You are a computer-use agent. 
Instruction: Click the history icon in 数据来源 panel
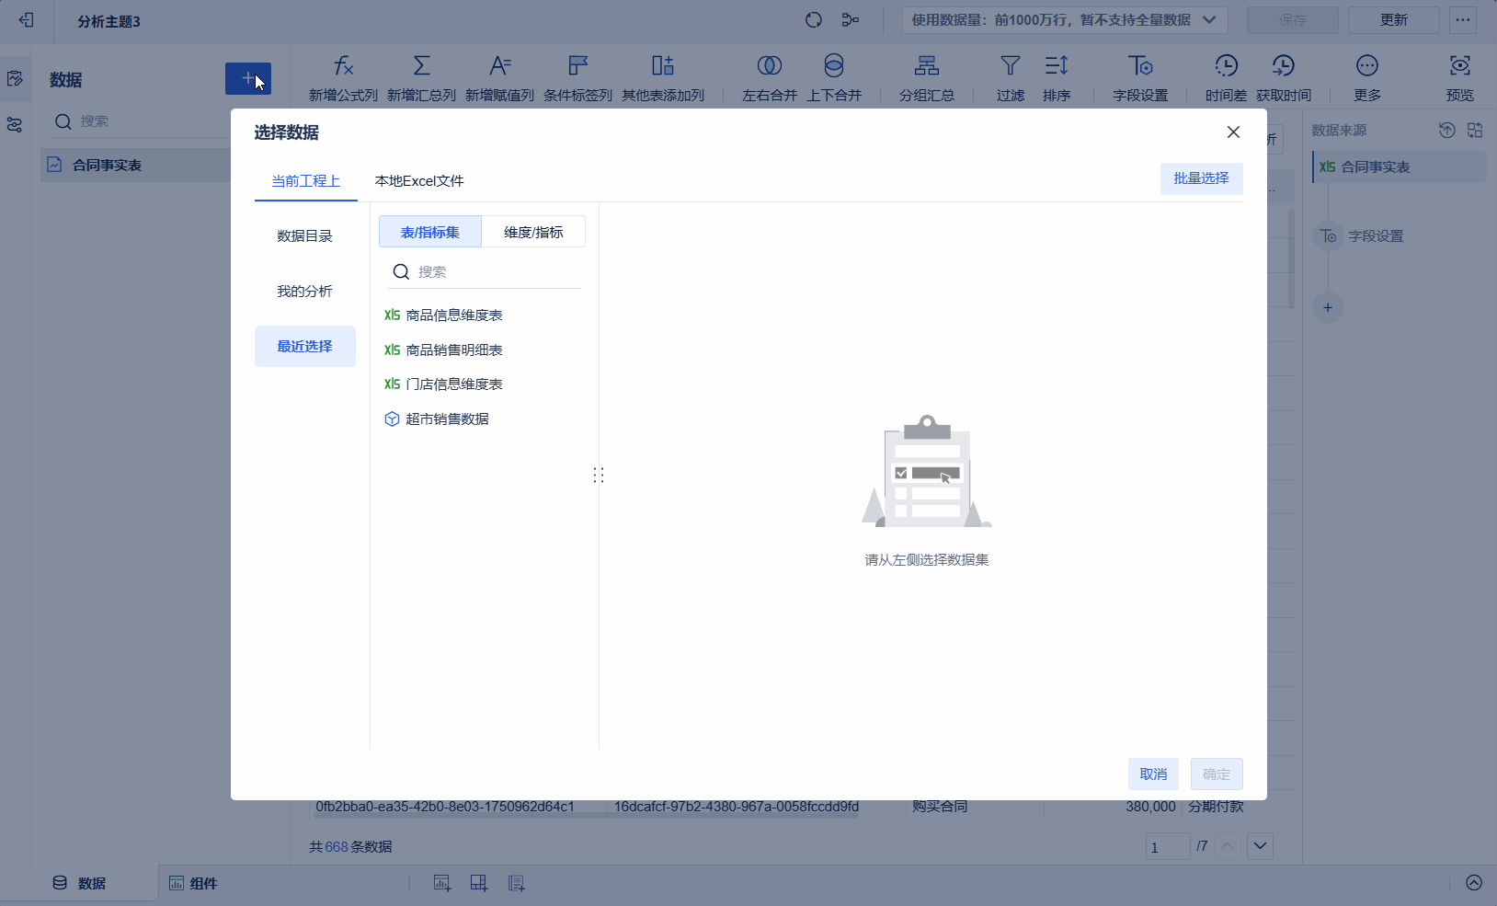pyautogui.click(x=1447, y=131)
